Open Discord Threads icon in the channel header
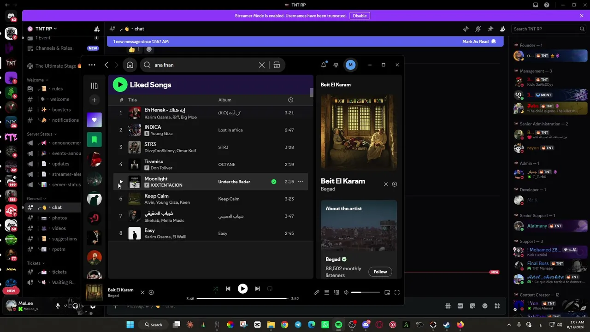The height and width of the screenshot is (332, 590). [466, 29]
